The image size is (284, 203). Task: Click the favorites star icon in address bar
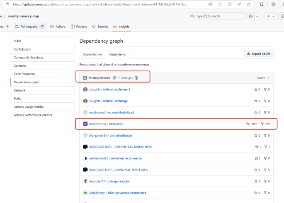click(x=249, y=4)
